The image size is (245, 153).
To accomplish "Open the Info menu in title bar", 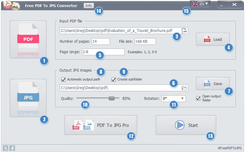I will pos(89,6).
